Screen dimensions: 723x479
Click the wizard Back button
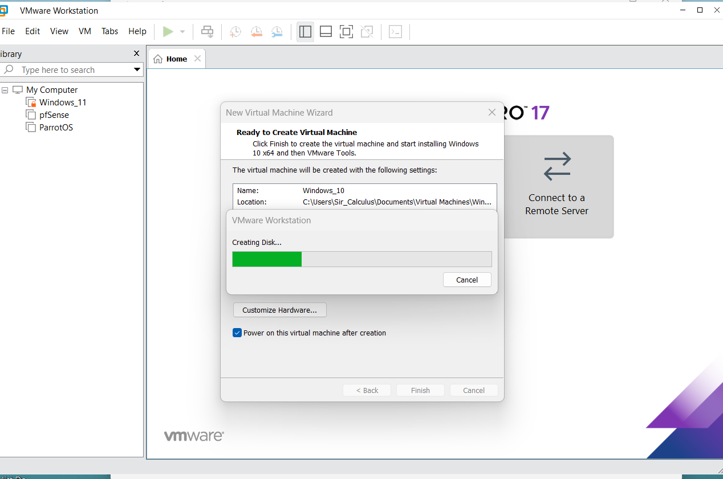[367, 390]
